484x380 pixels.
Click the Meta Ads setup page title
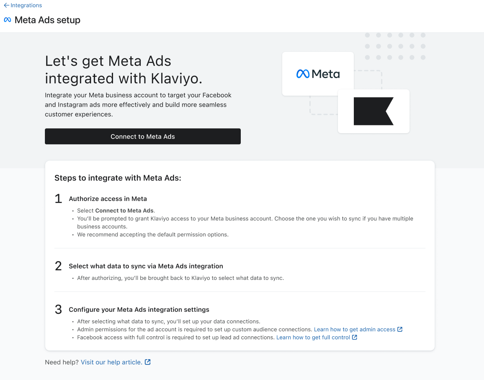[x=47, y=20]
